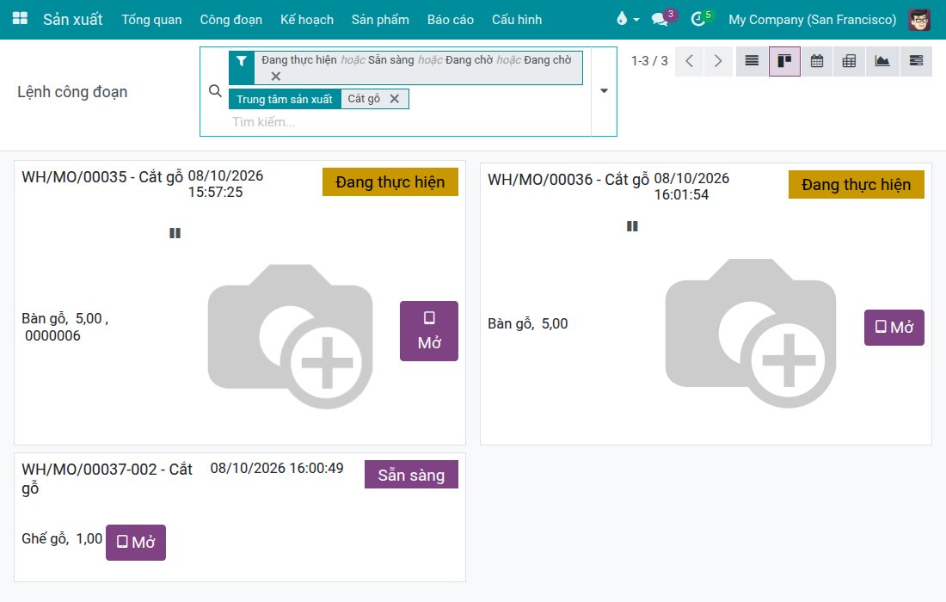Open the Báo cáo menu
946x602 pixels.
450,19
